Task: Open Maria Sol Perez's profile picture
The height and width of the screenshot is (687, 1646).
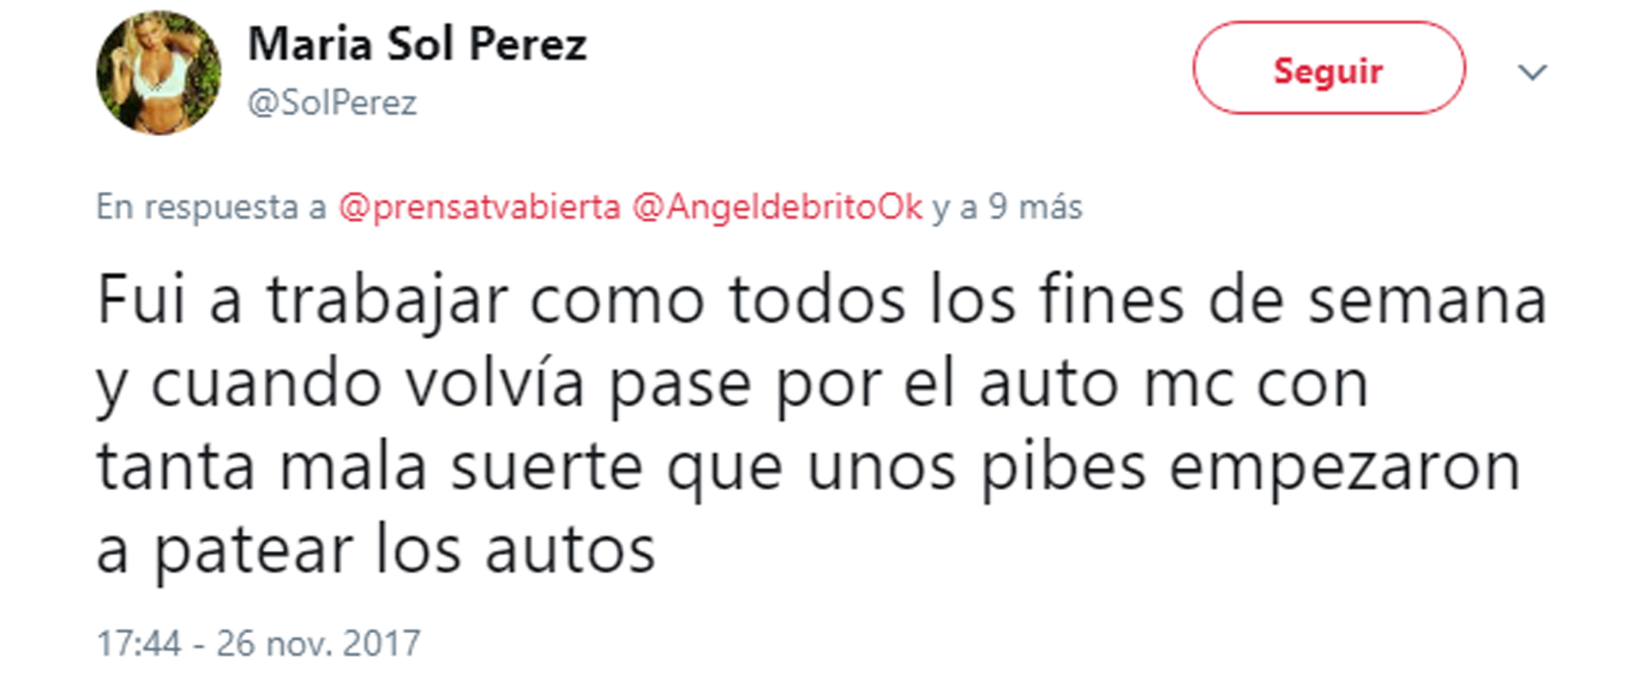Action: coord(159,73)
